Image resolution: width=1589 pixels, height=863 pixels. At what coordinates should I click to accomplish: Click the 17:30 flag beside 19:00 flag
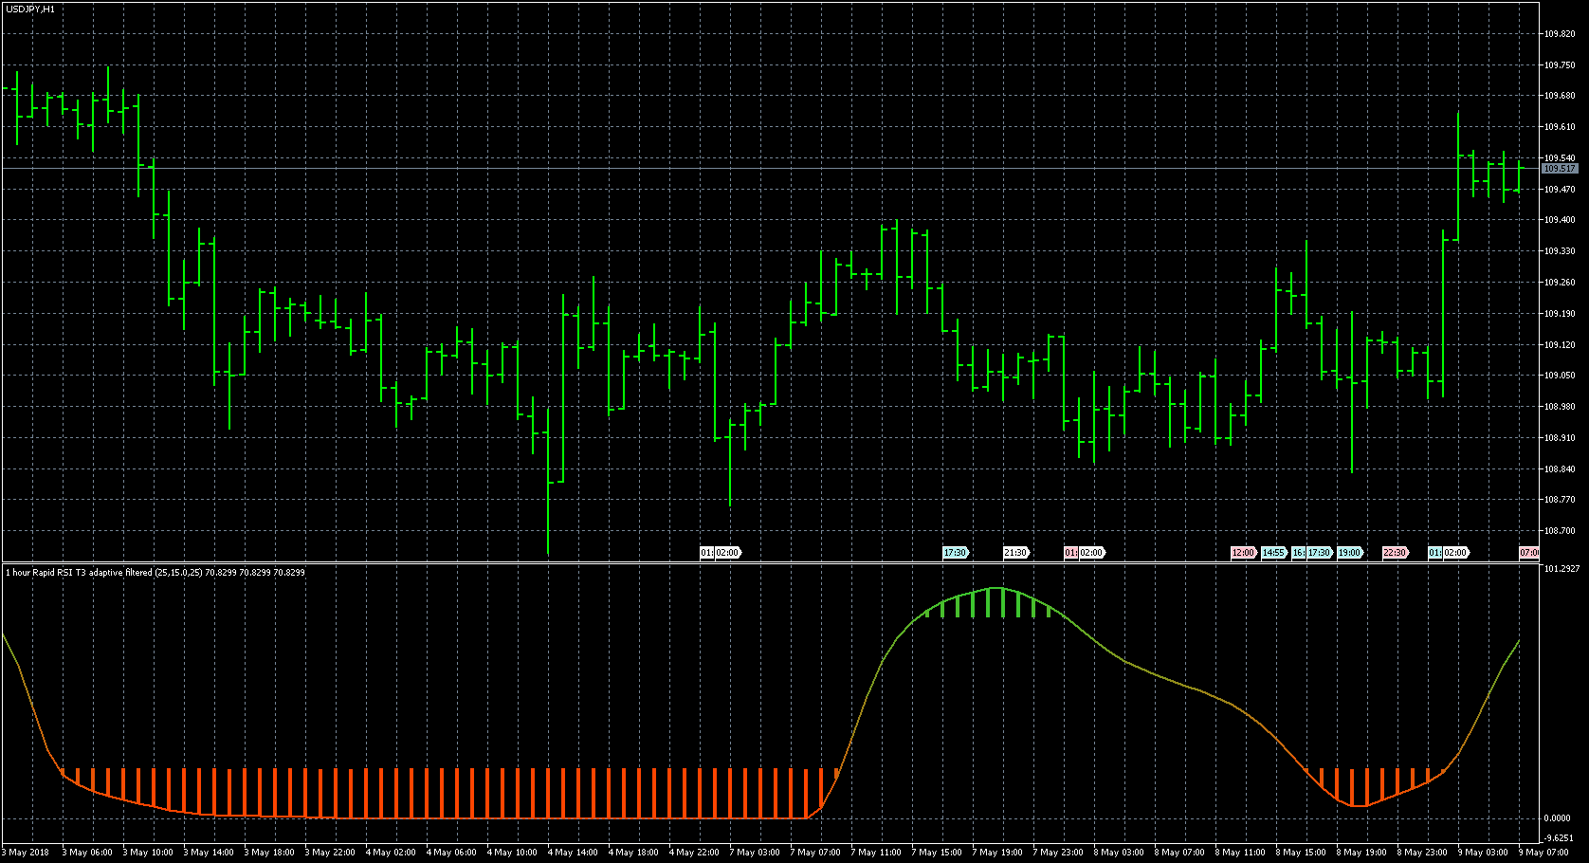tap(1319, 553)
